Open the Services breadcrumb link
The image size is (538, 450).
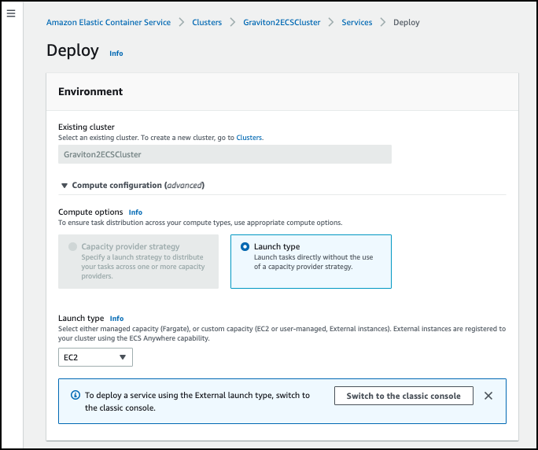pos(357,22)
